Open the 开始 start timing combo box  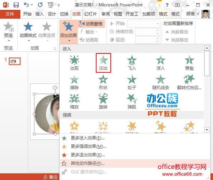tap(143, 24)
